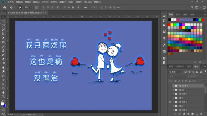Open the three-dot more options button
207x116 pixels.
pyautogui.click(x=85, y=7)
